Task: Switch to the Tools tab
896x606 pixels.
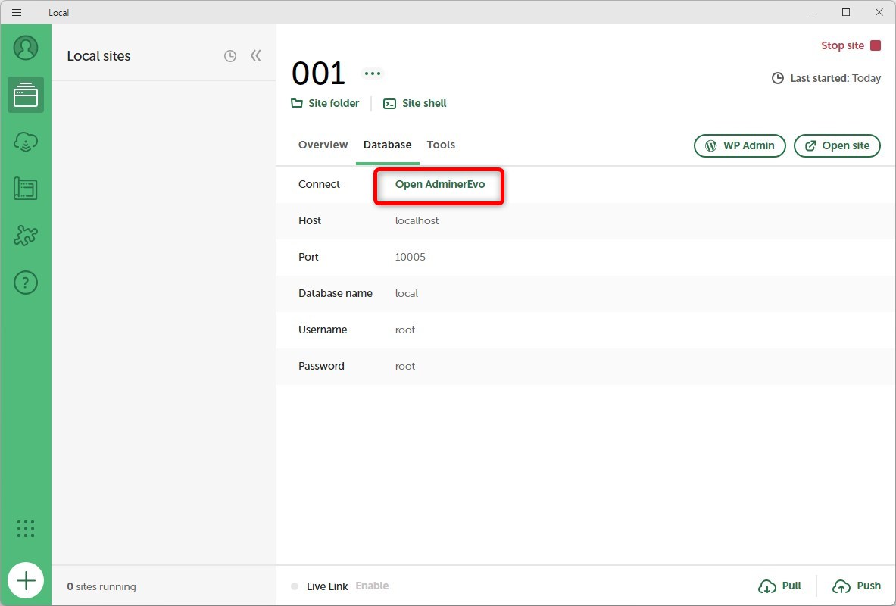Action: point(441,145)
